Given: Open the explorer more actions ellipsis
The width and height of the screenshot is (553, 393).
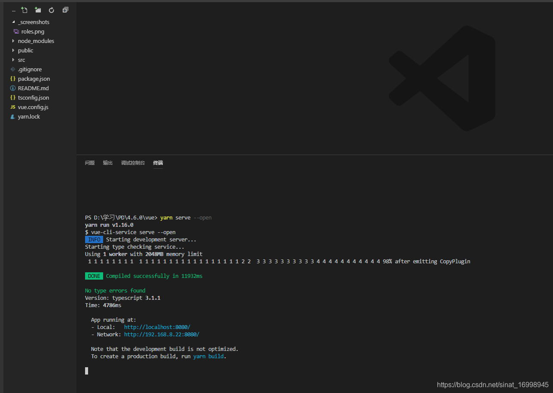Looking at the screenshot, I should click(x=14, y=11).
